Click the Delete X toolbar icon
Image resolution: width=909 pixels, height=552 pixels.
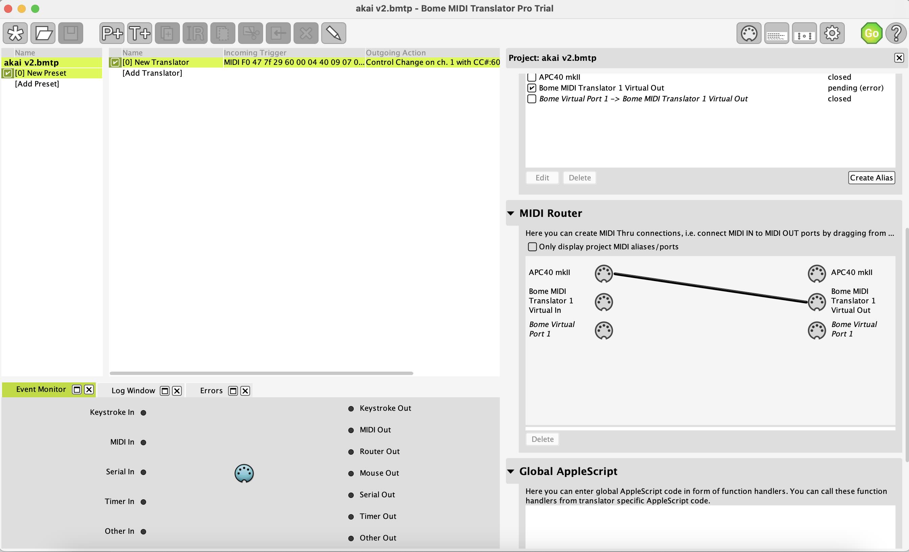click(x=306, y=33)
